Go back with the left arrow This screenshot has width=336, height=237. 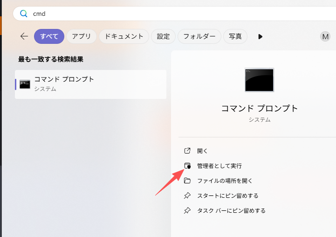tap(24, 36)
